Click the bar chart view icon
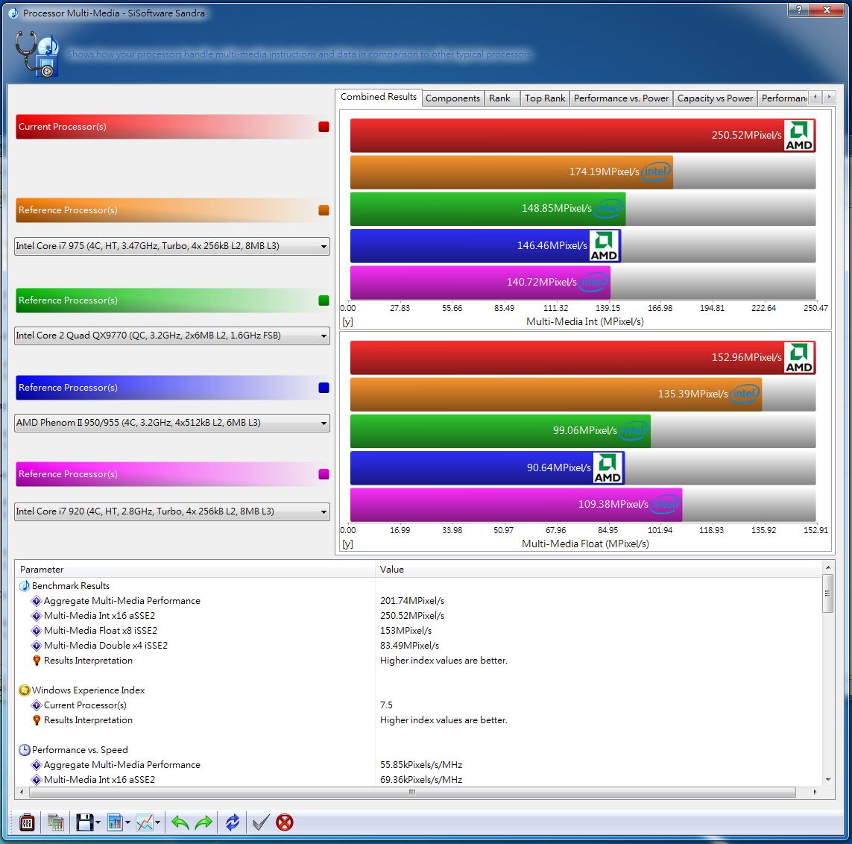The image size is (852, 844). [115, 822]
